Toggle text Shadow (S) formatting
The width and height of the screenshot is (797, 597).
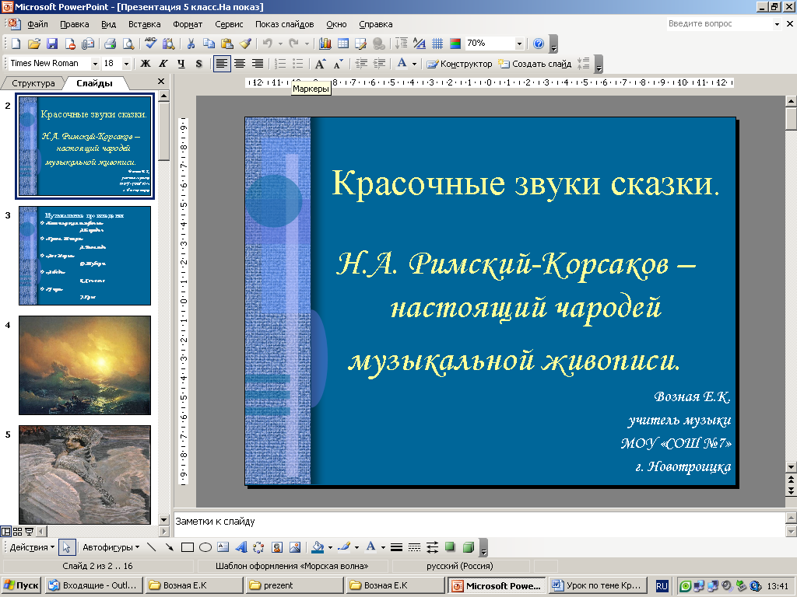pyautogui.click(x=199, y=64)
